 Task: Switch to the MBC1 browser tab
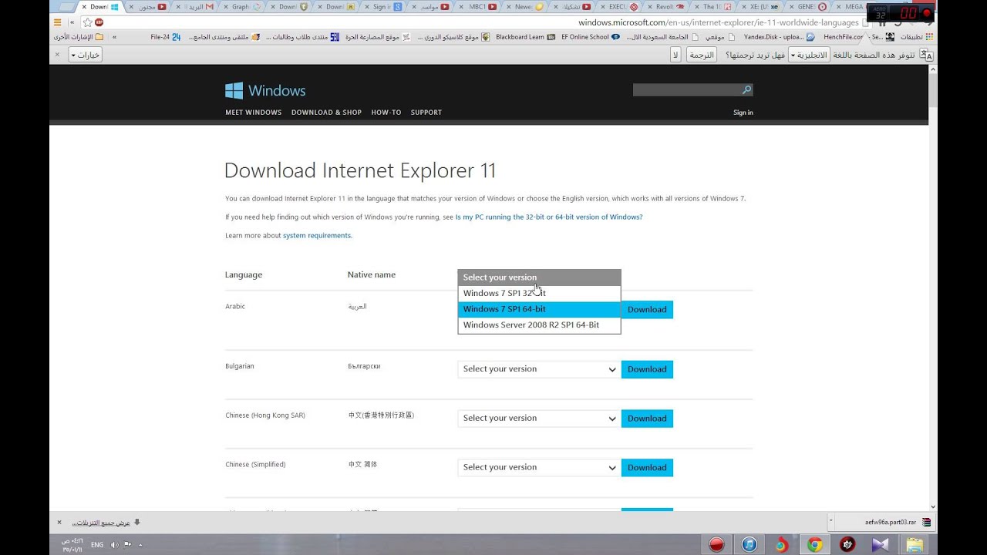tap(483, 7)
